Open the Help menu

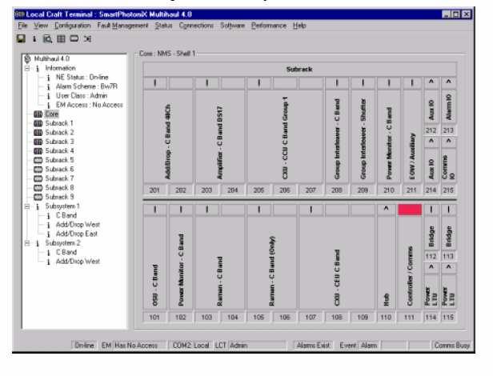[299, 26]
